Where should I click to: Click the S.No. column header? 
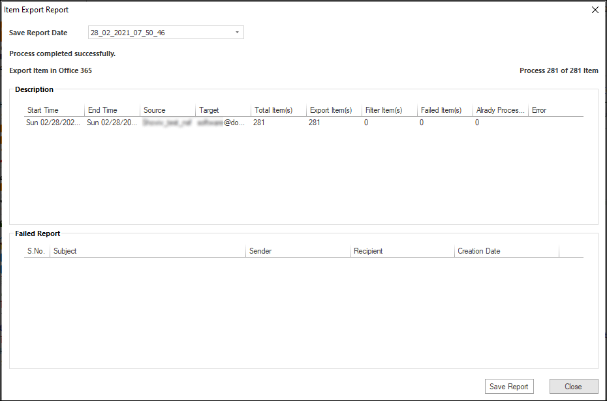point(37,251)
